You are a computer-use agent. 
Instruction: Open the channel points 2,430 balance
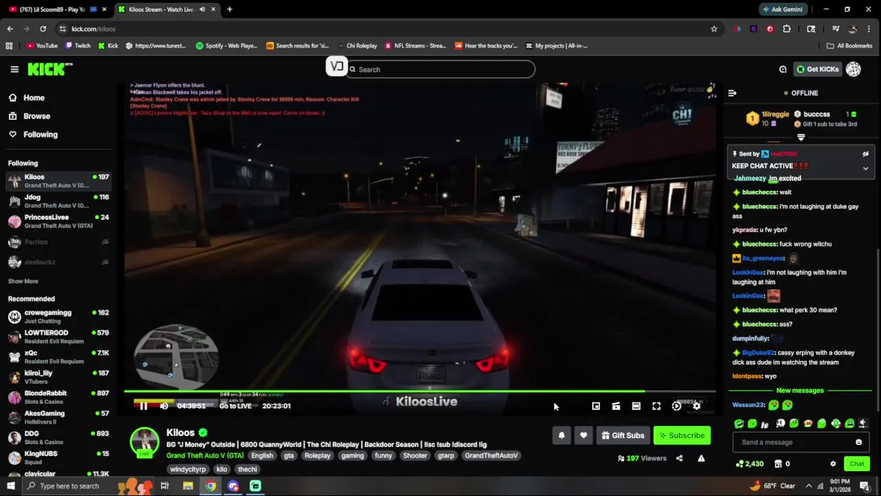pyautogui.click(x=749, y=464)
